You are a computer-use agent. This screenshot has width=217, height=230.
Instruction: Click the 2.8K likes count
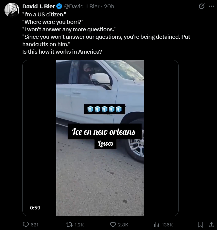point(123,225)
